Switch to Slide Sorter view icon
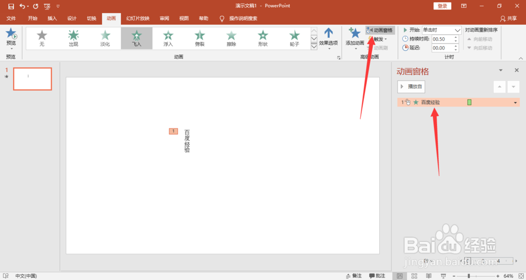This screenshot has width=526, height=280. (x=414, y=276)
